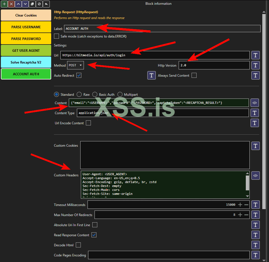Enable Url Encode Content checkbox
The image size is (269, 262).
[x=88, y=123]
